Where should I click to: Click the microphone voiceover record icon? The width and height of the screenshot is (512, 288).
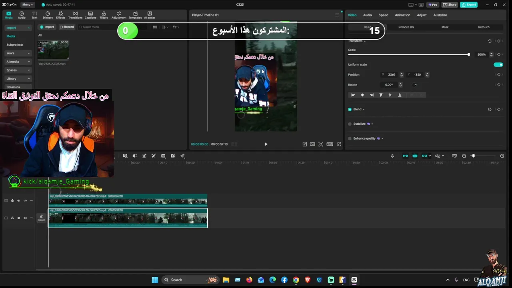point(392,156)
